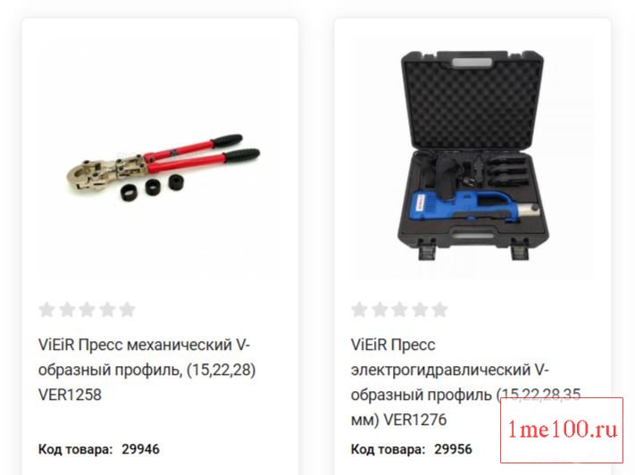Viewport: 635px width, 475px height.
Task: Give VER1276 product a three-star rating
Action: (399, 310)
